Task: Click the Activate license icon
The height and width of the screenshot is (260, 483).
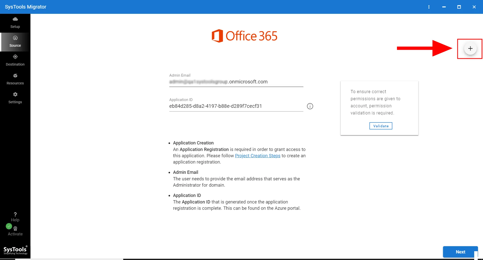Action: point(15,228)
